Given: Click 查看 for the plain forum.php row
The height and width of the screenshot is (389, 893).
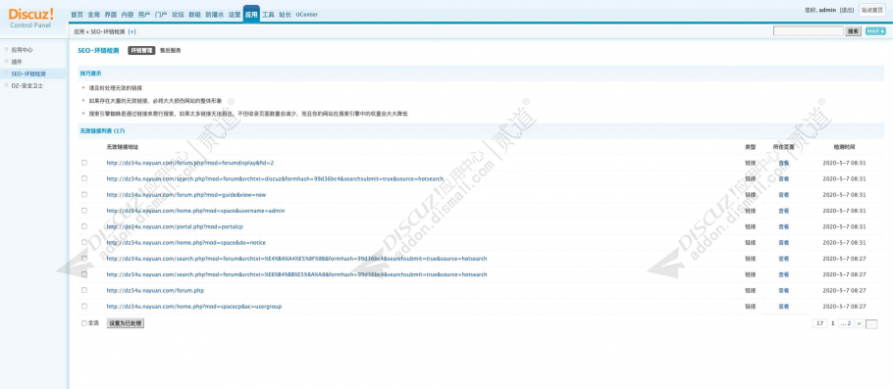Looking at the screenshot, I should click(x=784, y=290).
